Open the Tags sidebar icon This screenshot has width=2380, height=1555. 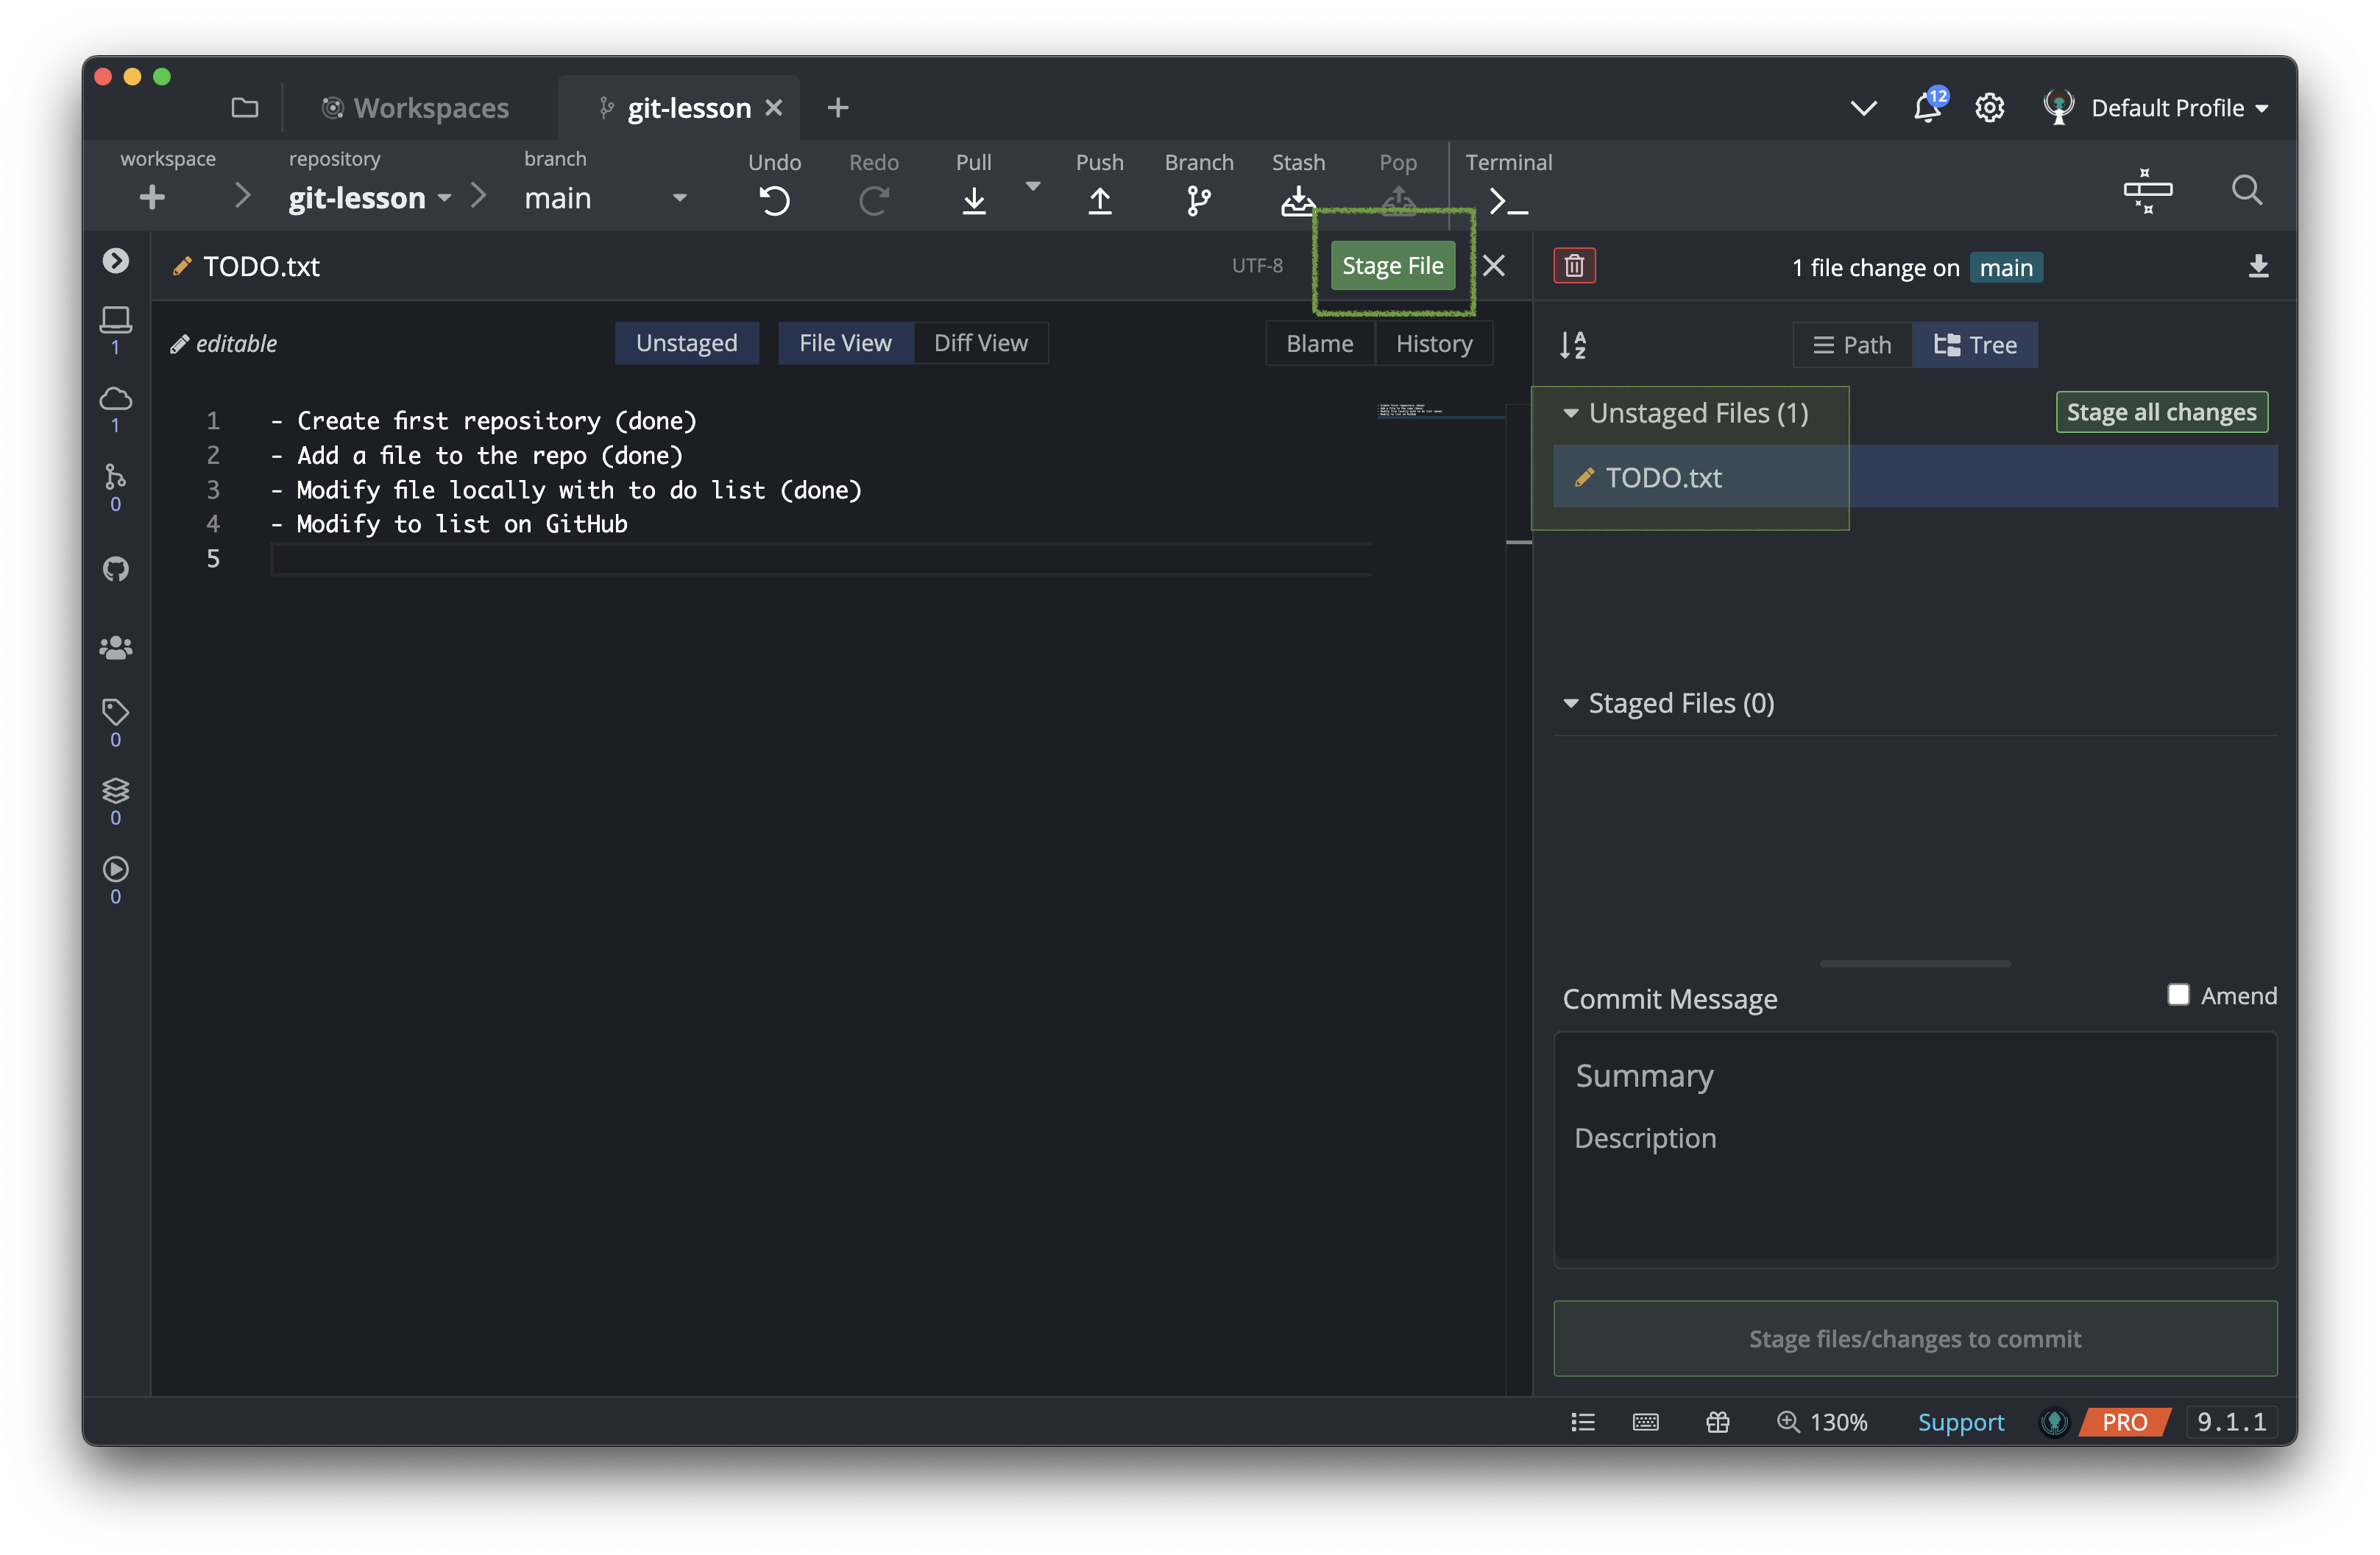tap(116, 711)
